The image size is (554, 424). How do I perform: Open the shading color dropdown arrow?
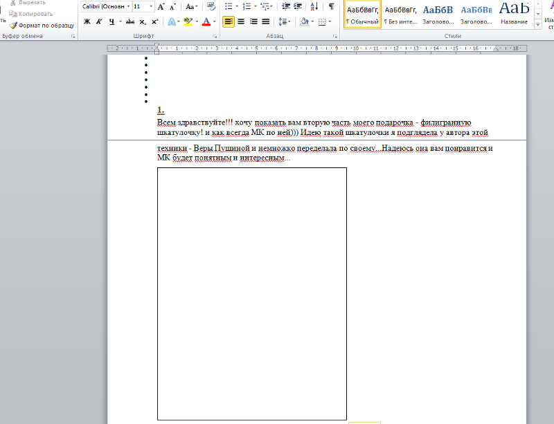click(x=312, y=21)
